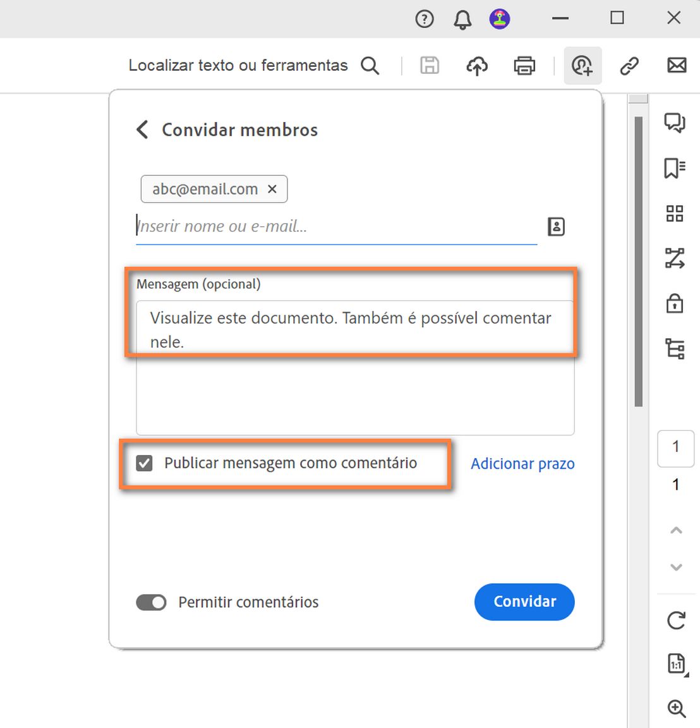Disable the Permitir comentários toggle
This screenshot has width=700, height=728.
pos(151,602)
